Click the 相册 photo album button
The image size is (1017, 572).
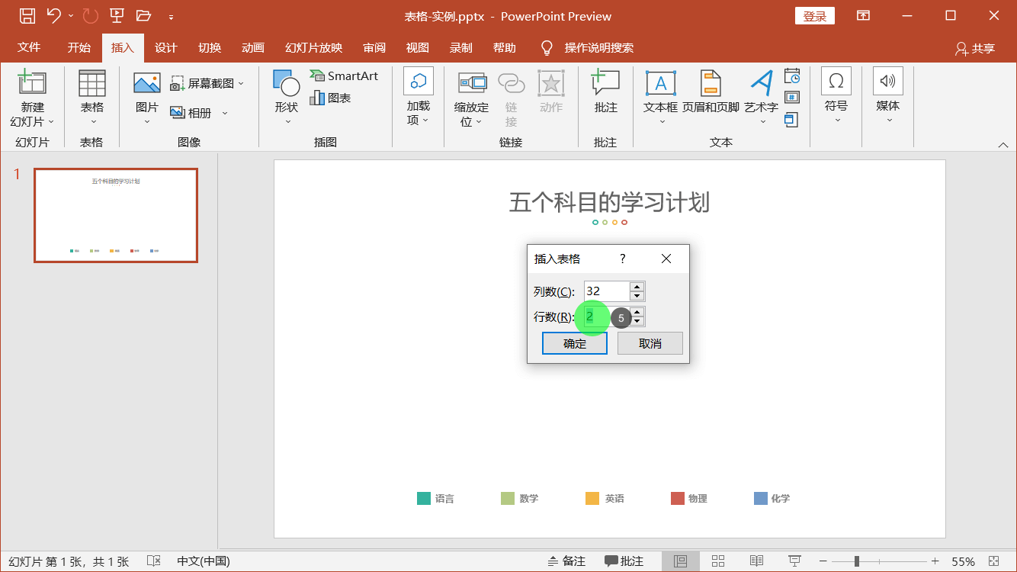191,113
